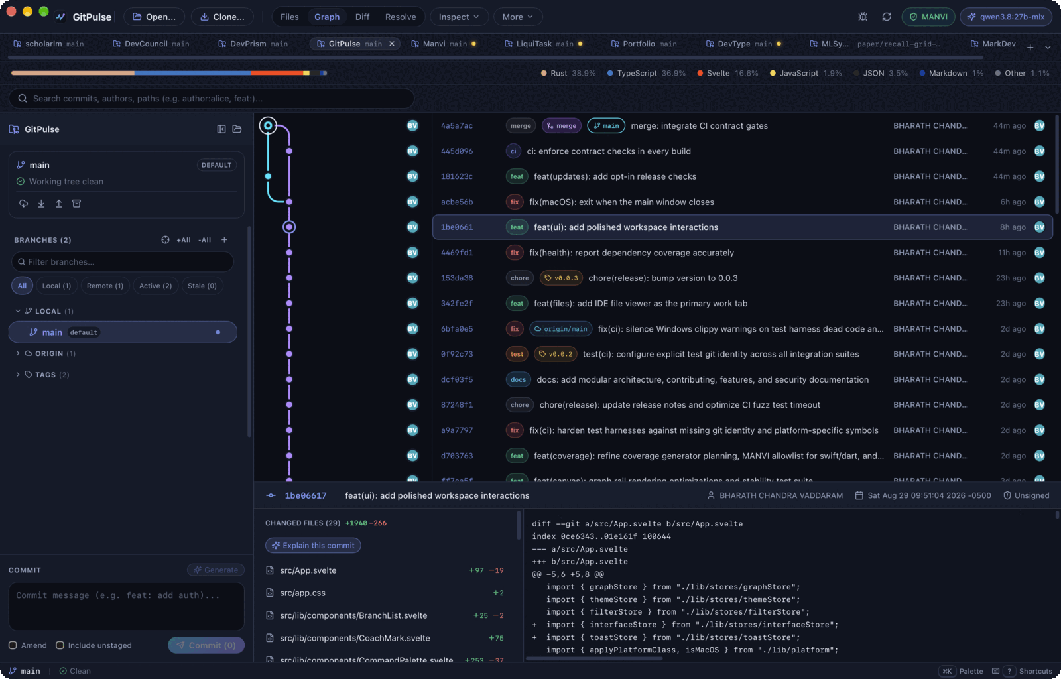This screenshot has width=1061, height=679.
Task: Click the fetch cloud-download icon under main
Action: tap(23, 204)
